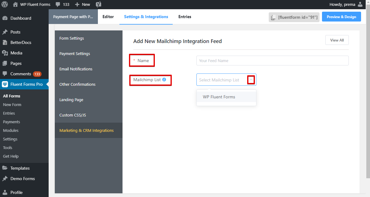Screen dimensions: 370x197
Task: Copy the fluentform id="91" shortcode
Action: click(294, 17)
